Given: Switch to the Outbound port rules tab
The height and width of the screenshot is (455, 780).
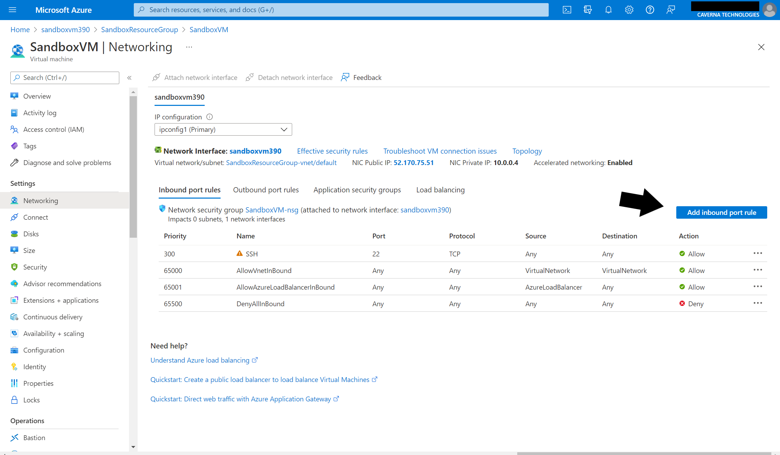Looking at the screenshot, I should click(x=266, y=190).
